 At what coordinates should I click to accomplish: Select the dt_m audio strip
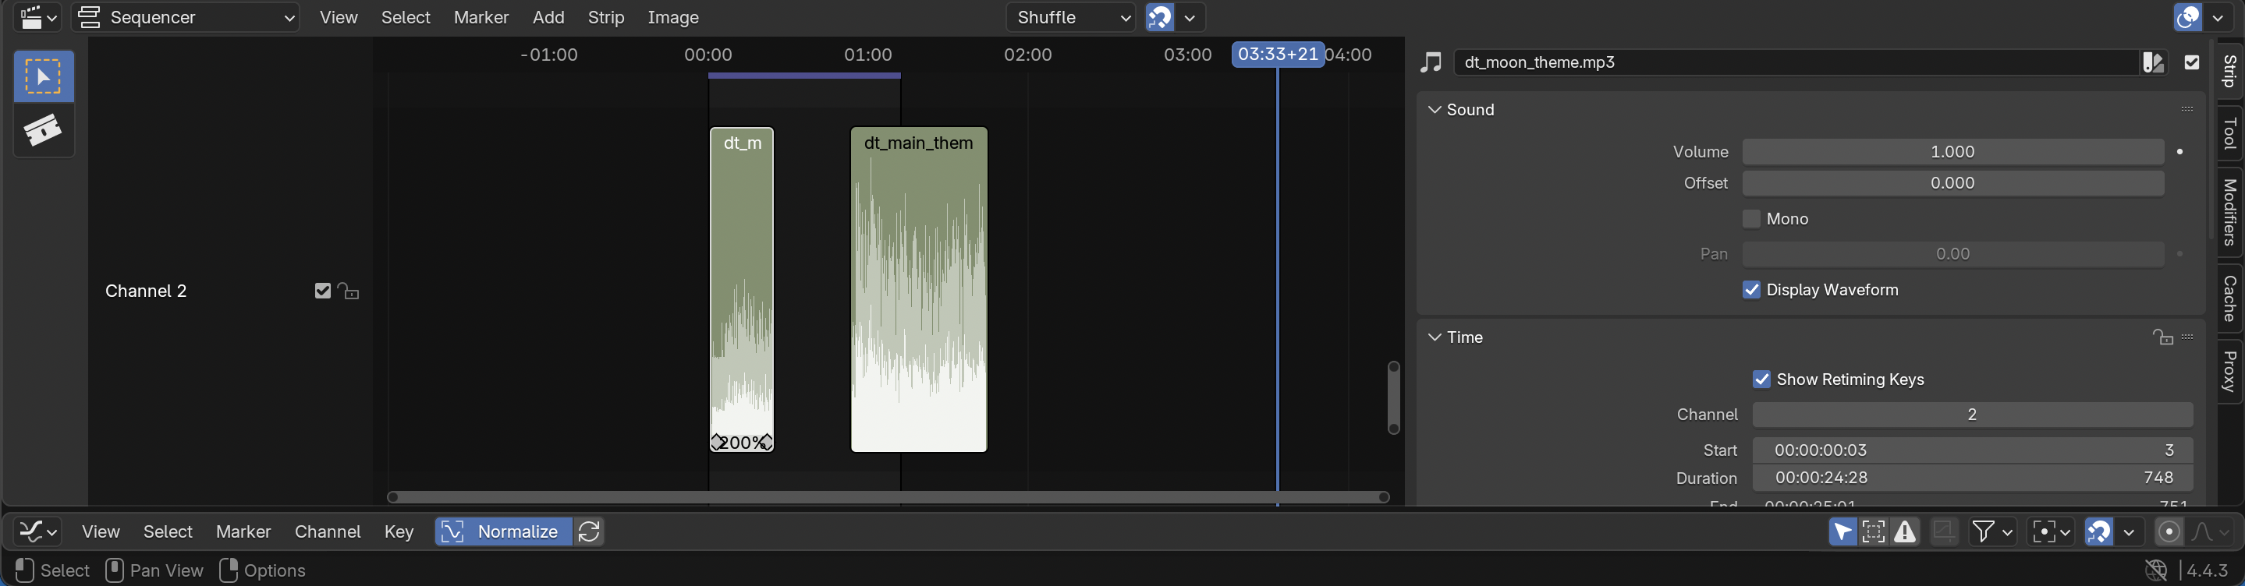coord(742,289)
